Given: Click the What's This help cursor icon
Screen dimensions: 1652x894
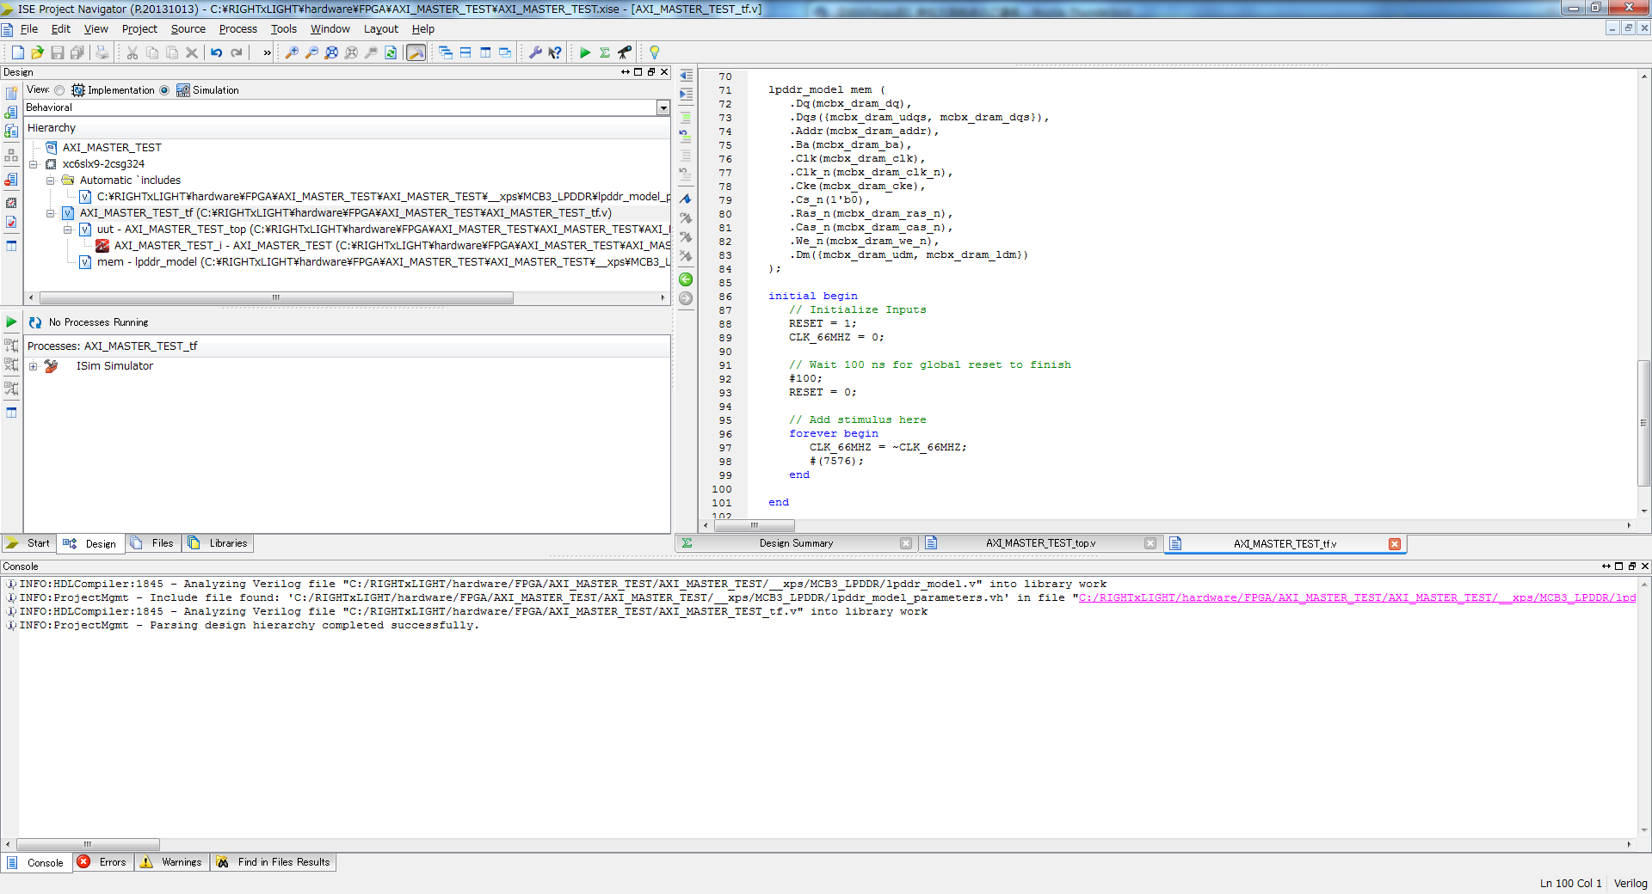Looking at the screenshot, I should coord(555,52).
